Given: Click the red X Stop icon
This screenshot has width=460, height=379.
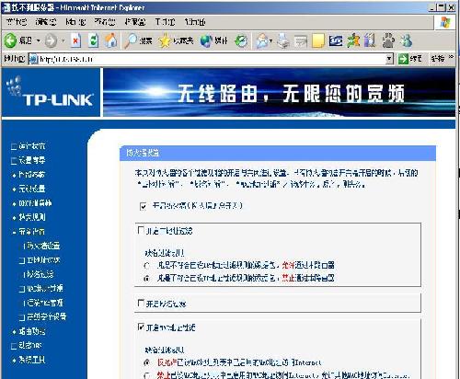Looking at the screenshot, I should click(75, 40).
